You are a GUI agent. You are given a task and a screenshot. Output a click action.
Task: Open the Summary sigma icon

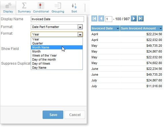(24, 5)
